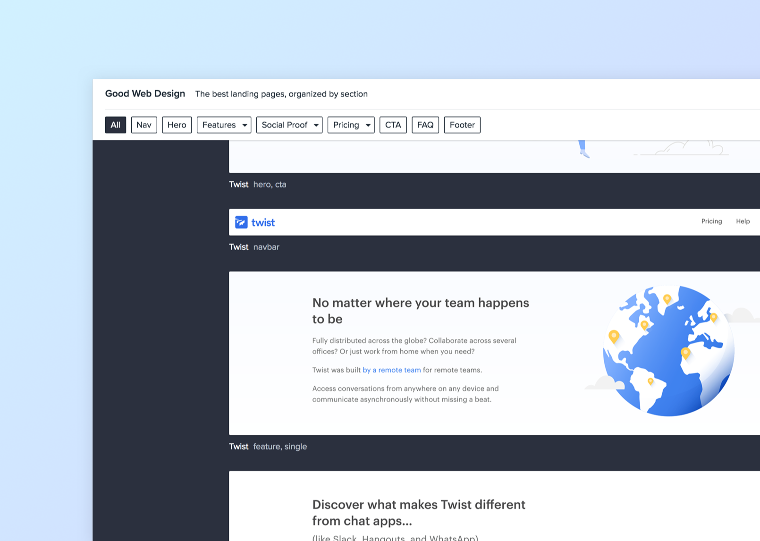The width and height of the screenshot is (760, 541).
Task: Select the 'navbar' tag text
Action: click(x=266, y=247)
